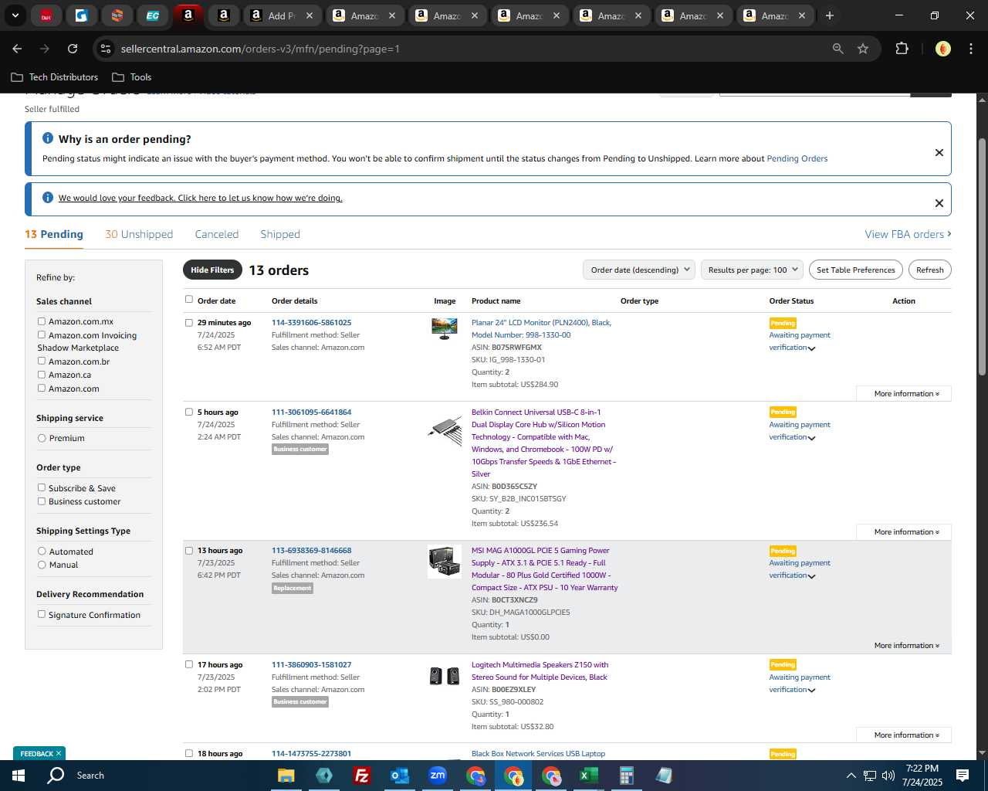This screenshot has width=988, height=791.
Task: Select the Premium shipping service radio
Action: (x=42, y=438)
